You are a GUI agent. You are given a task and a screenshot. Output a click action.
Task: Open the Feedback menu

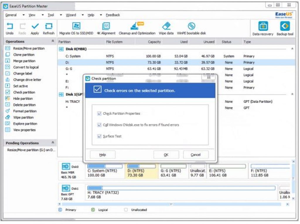pos(113,15)
